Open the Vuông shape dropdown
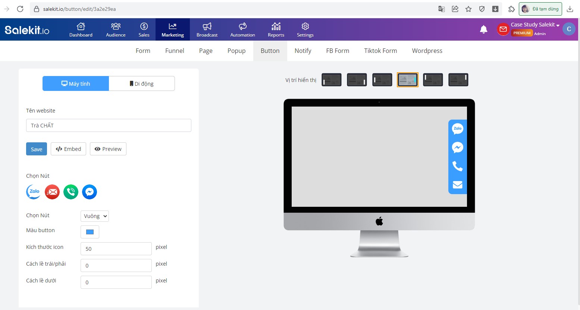This screenshot has width=580, height=310. [x=95, y=216]
